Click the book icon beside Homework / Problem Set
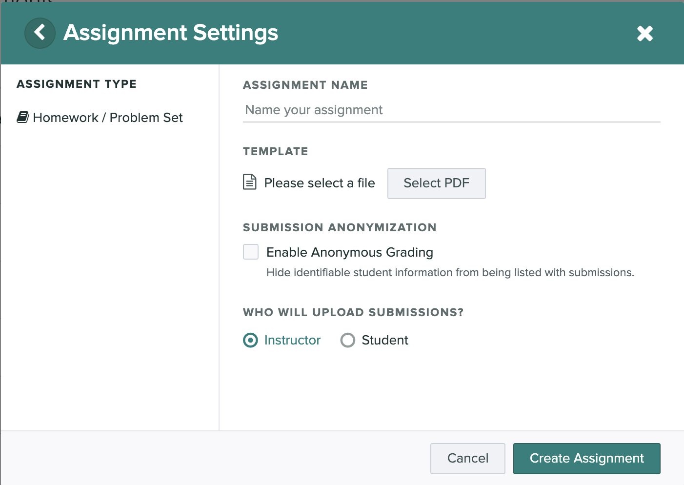 click(23, 117)
